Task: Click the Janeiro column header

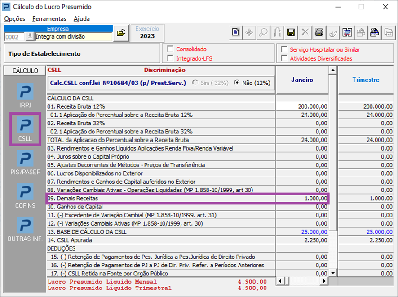Action: tap(302, 80)
